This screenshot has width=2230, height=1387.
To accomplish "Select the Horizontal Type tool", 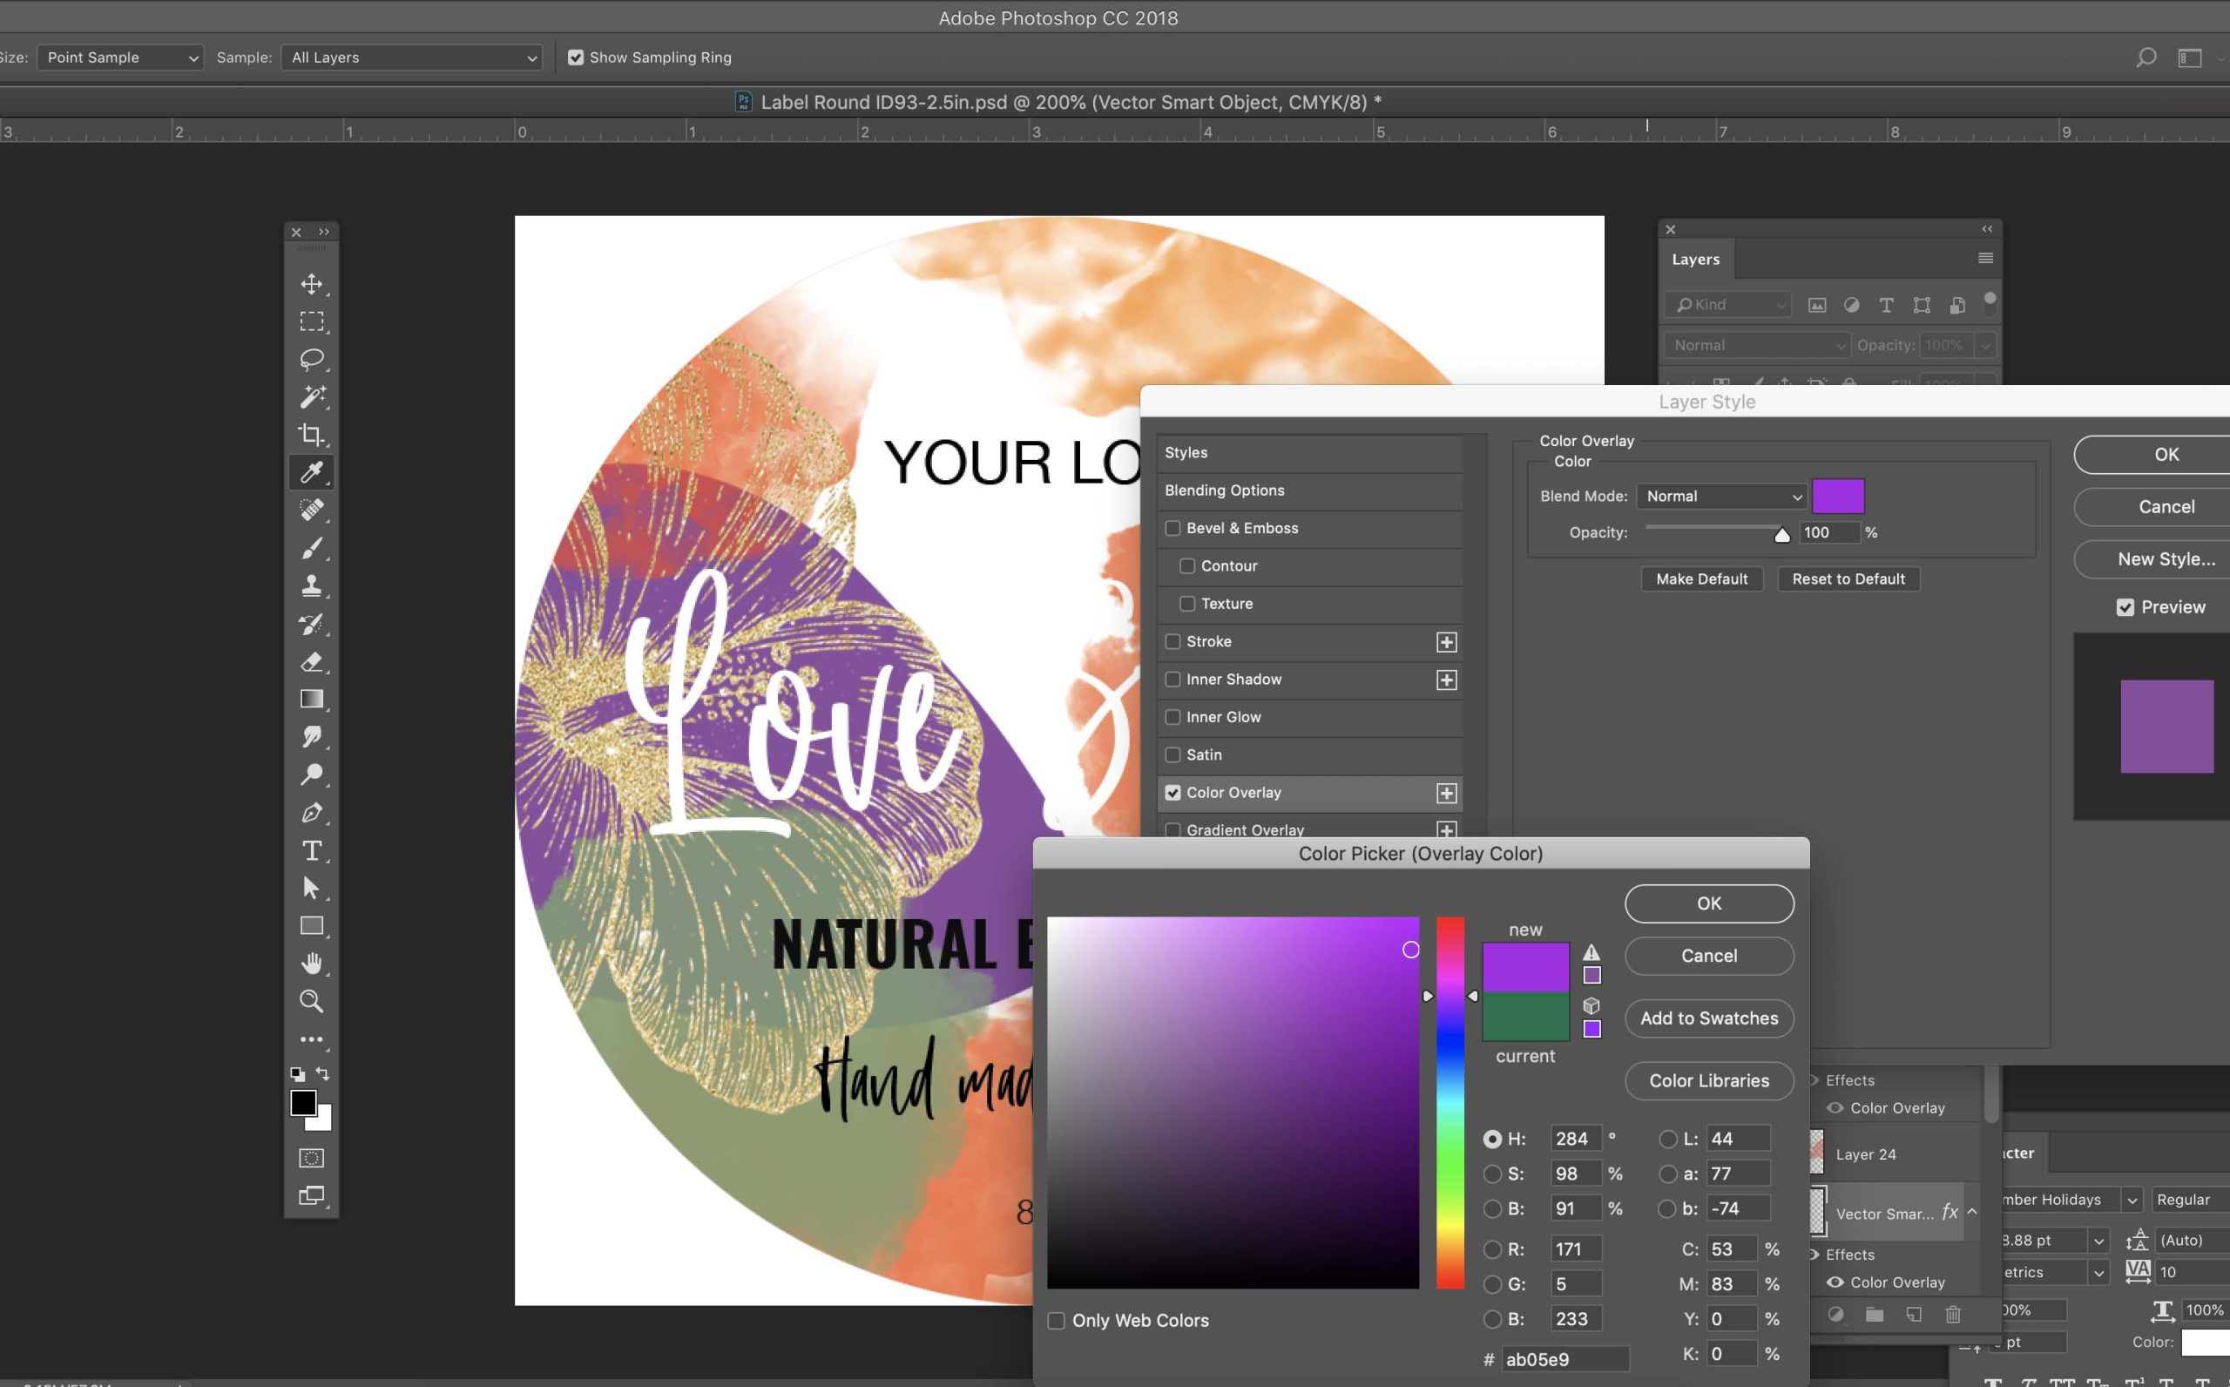I will point(312,850).
